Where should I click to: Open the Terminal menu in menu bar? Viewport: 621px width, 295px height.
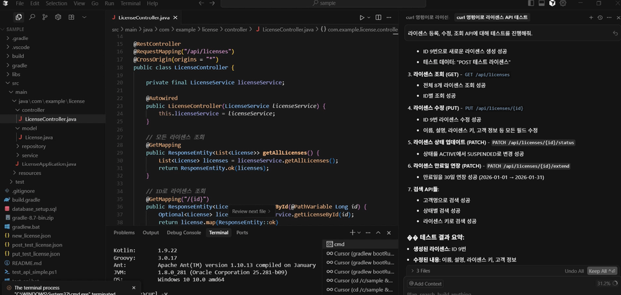pos(130,3)
